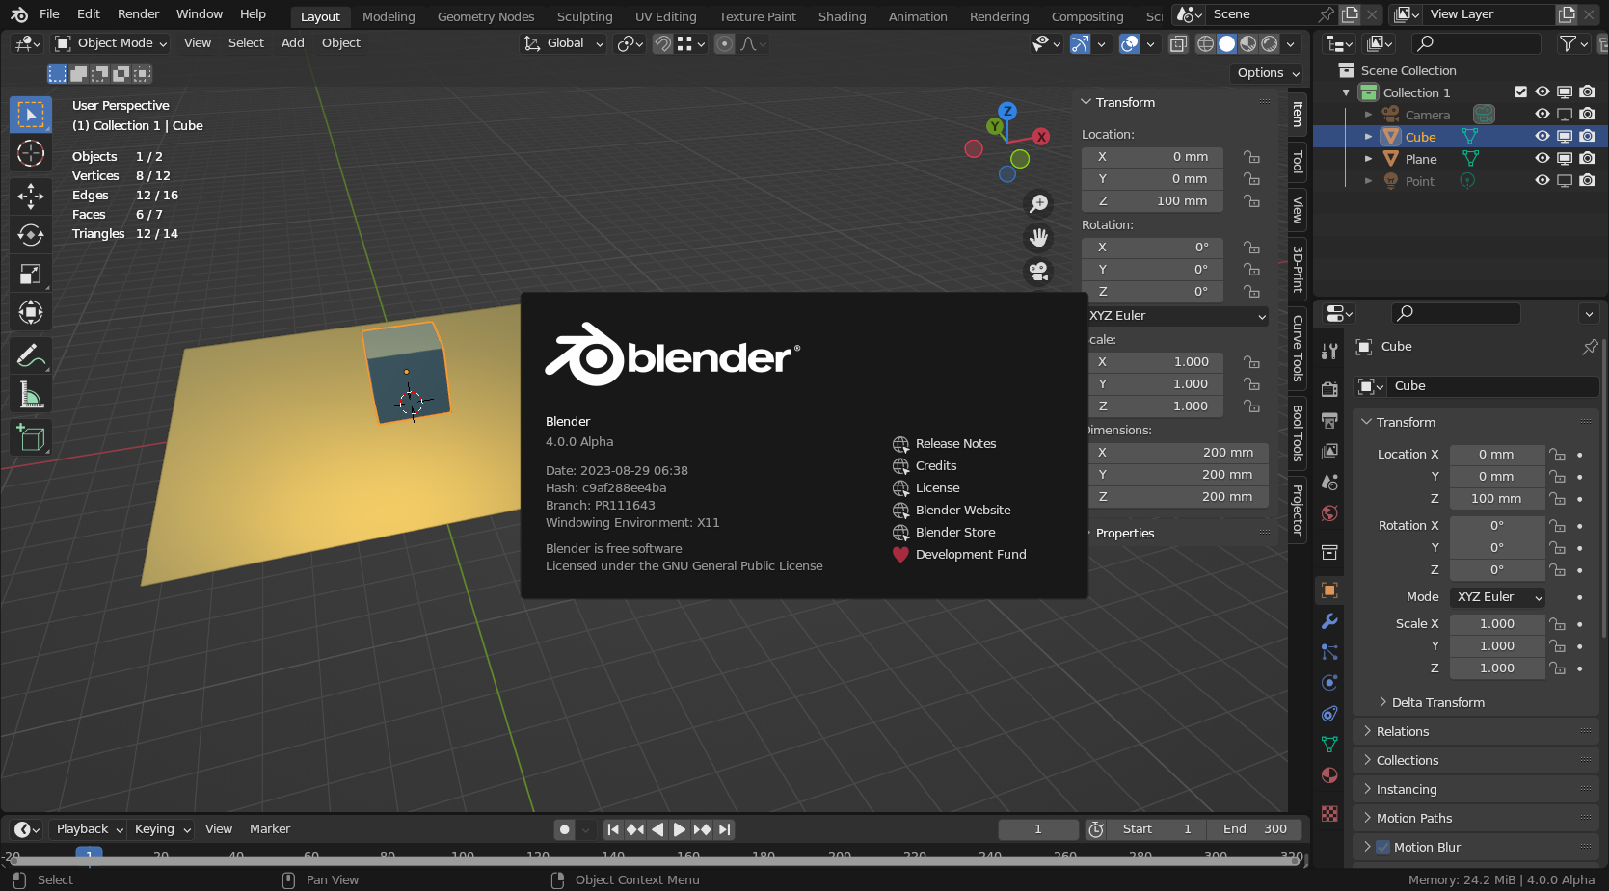1609x891 pixels.
Task: Open the Output properties tab
Action: pos(1329,420)
